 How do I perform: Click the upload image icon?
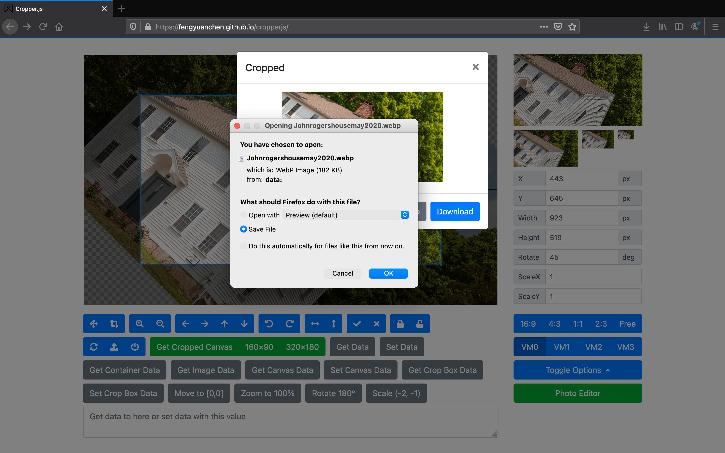(114, 347)
